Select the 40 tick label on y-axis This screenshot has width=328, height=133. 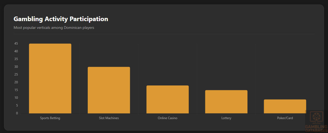16,51
